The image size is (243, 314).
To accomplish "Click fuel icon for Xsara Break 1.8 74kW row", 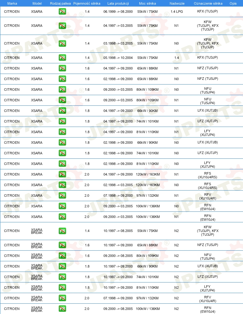I will 62,277.
